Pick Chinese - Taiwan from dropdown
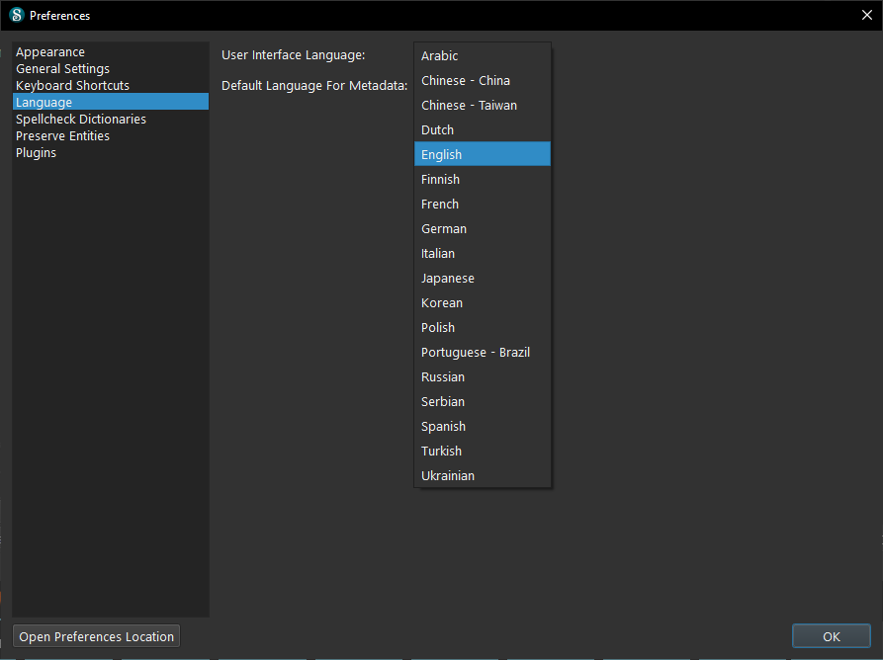This screenshot has width=883, height=660. [x=469, y=106]
